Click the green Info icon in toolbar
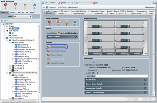The width and height of the screenshot is (157, 103). click(x=72, y=3)
